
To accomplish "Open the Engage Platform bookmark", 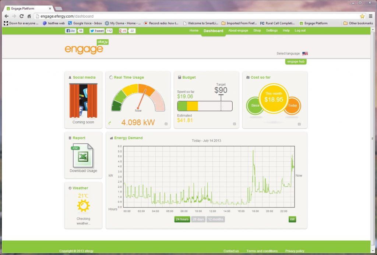I will click(x=314, y=23).
